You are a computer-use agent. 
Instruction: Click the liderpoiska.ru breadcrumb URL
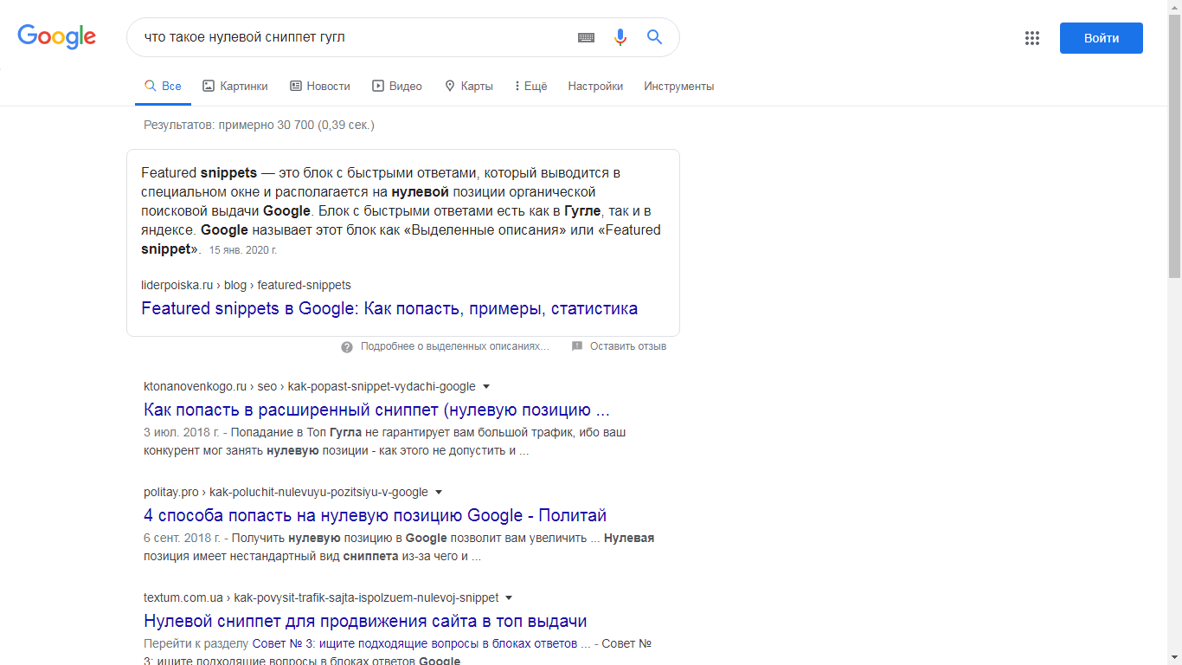coord(246,285)
